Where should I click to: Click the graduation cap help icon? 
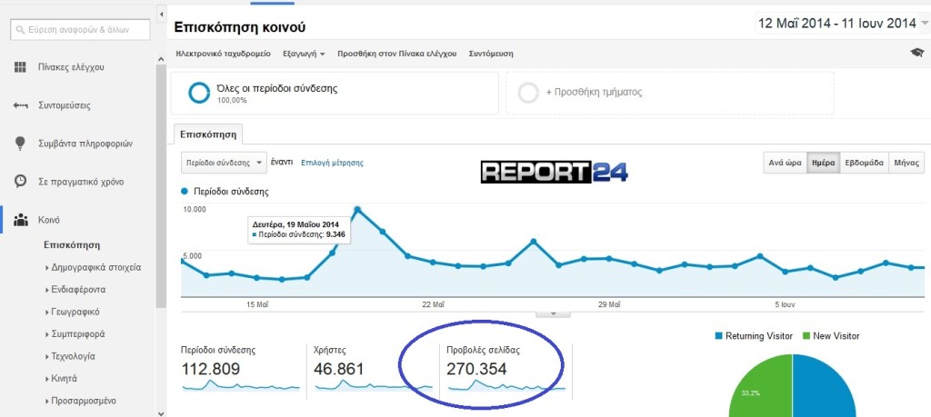[x=916, y=53]
